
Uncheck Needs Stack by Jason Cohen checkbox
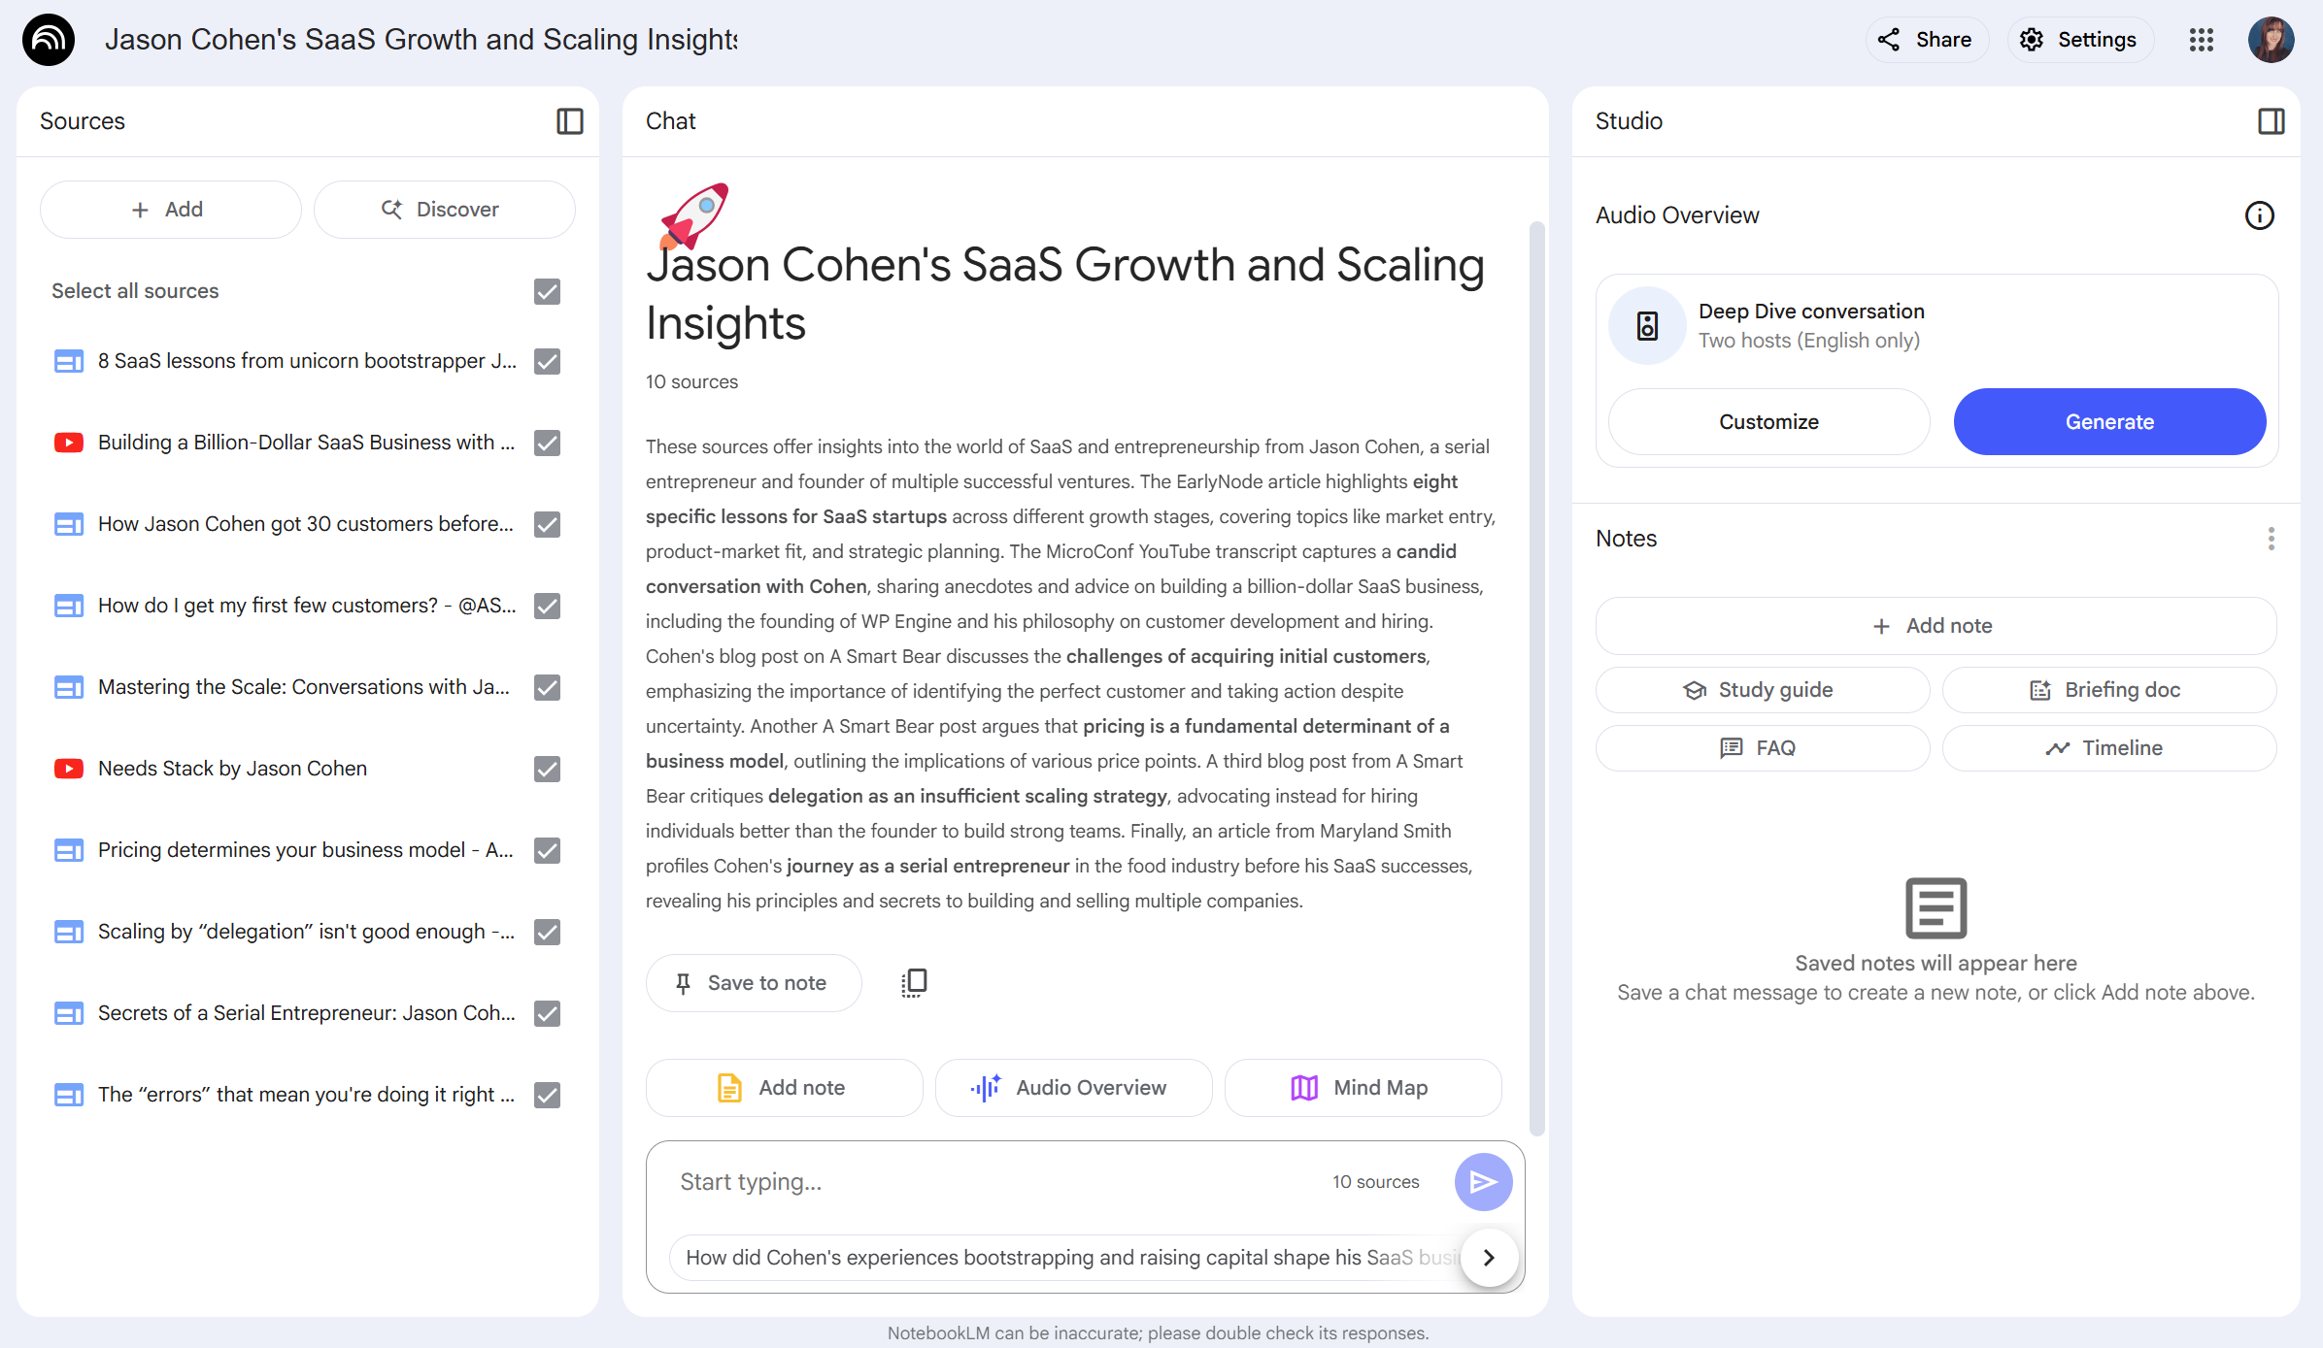coord(547,769)
